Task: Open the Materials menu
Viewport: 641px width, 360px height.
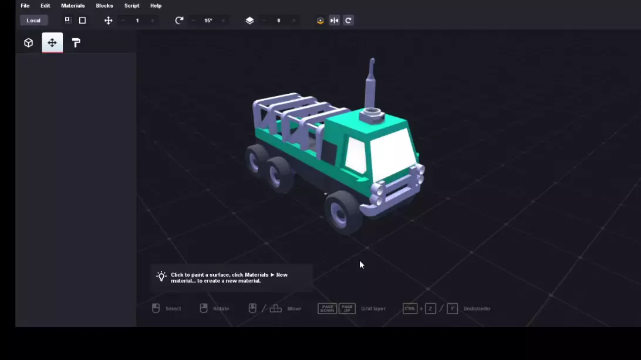Action: click(73, 6)
